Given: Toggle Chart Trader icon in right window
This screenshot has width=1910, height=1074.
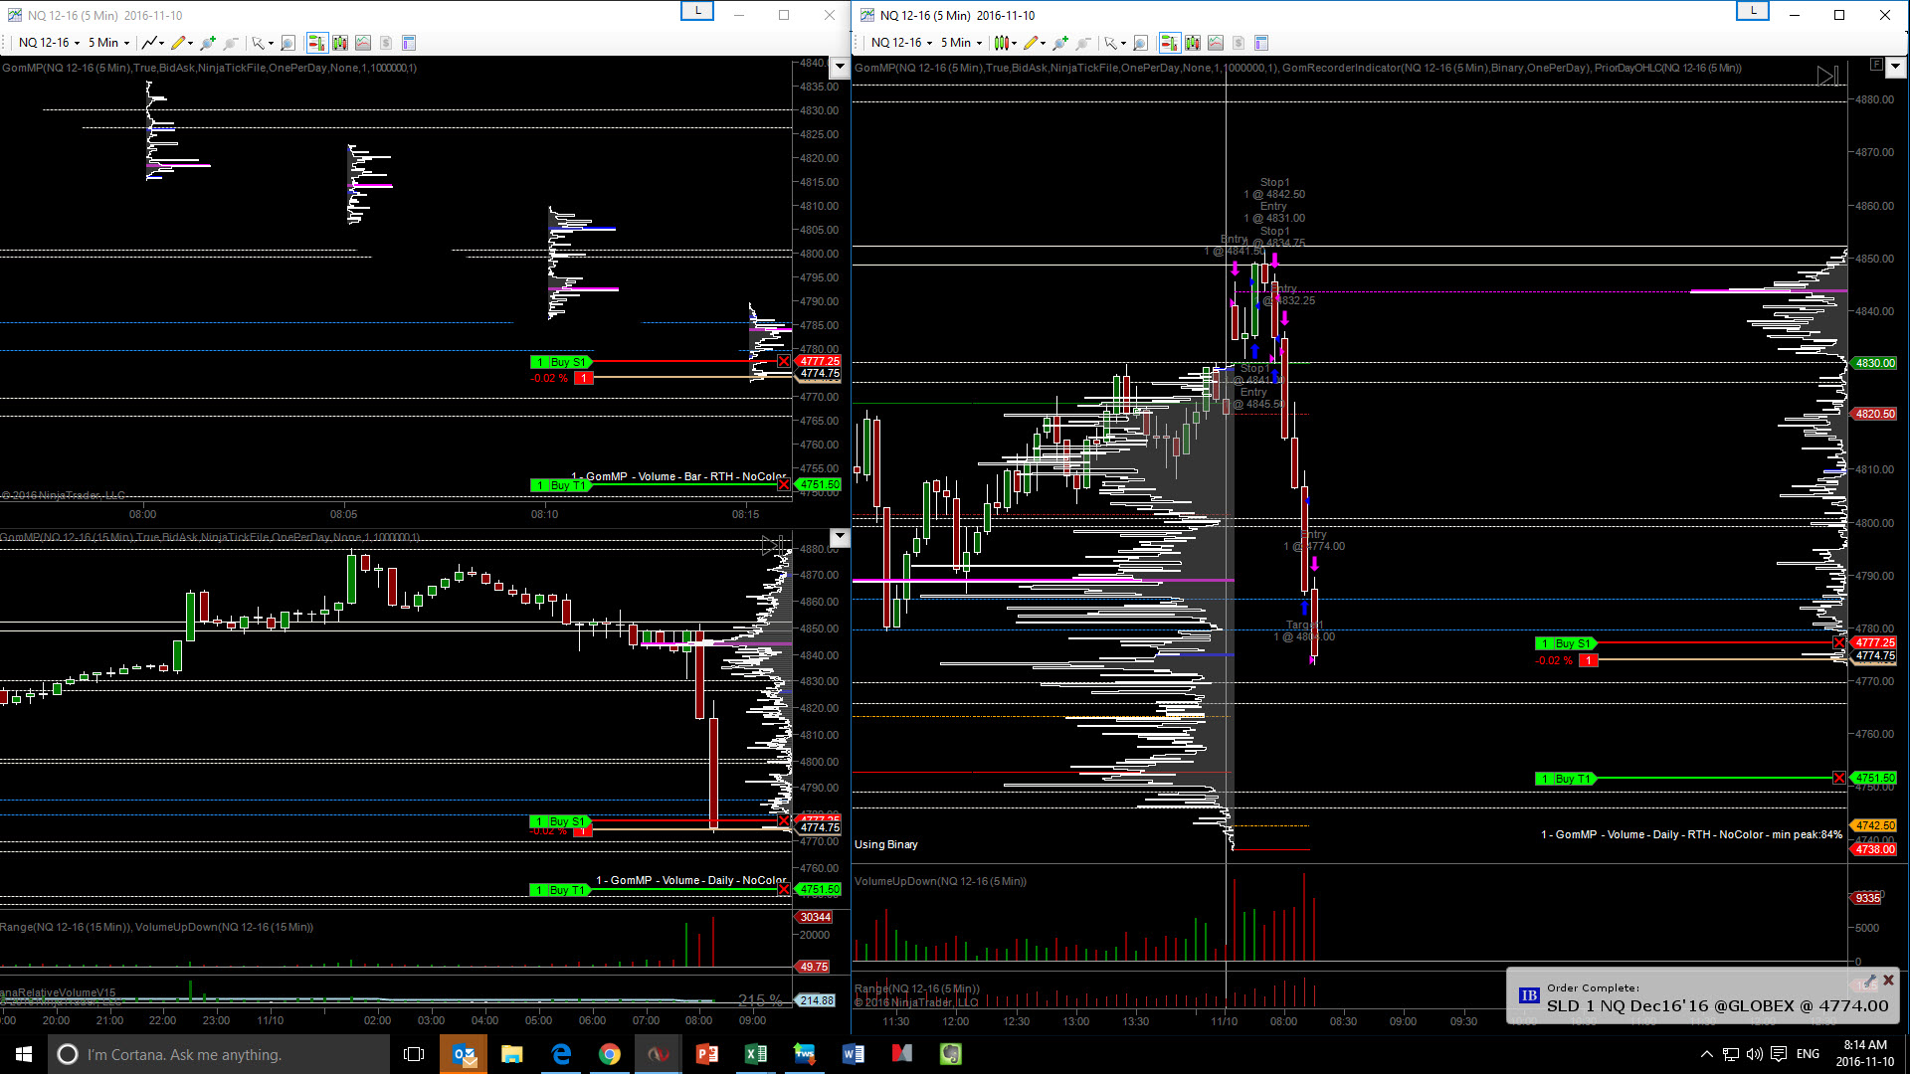Looking at the screenshot, I should [x=1169, y=43].
